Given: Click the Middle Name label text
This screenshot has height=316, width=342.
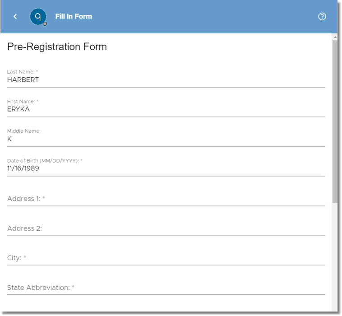Looking at the screenshot, I should [x=24, y=131].
